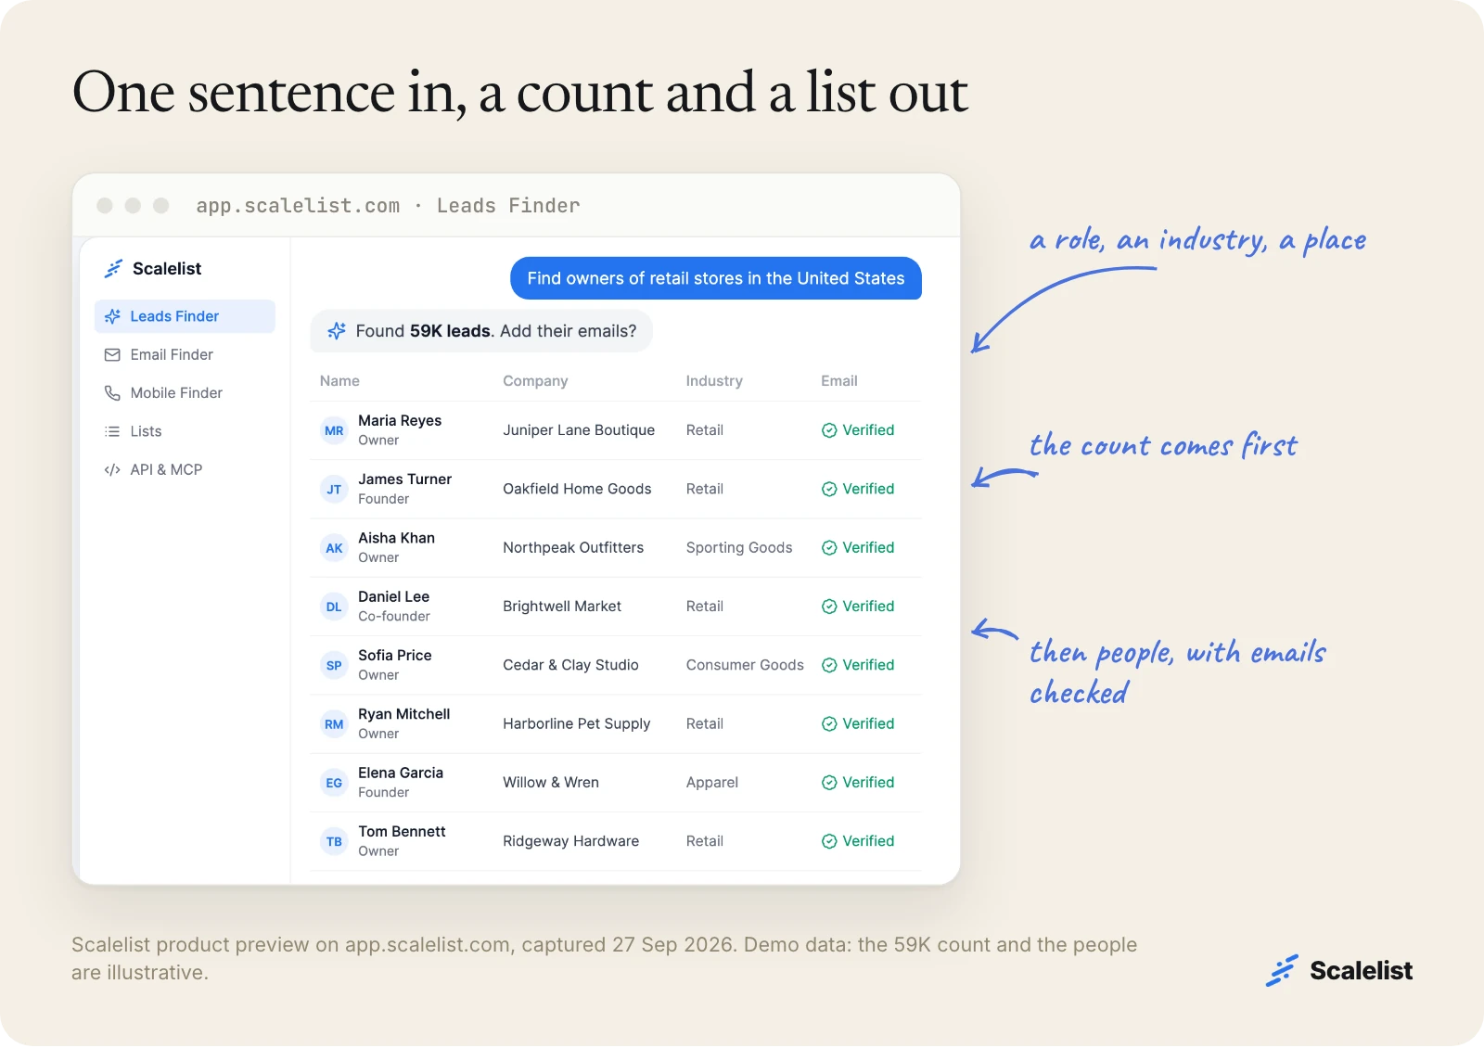Click the Leads Finder sparkle icon
The height and width of the screenshot is (1048, 1484).
point(113,316)
